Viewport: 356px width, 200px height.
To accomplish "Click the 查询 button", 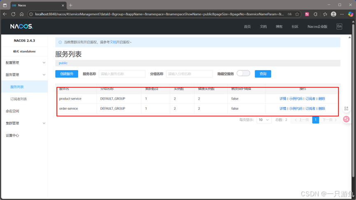I will [x=263, y=74].
